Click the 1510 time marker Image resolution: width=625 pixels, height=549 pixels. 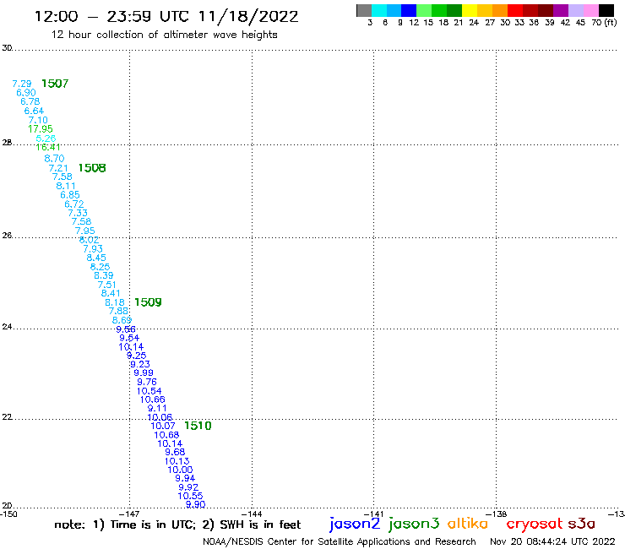pyautogui.click(x=198, y=426)
